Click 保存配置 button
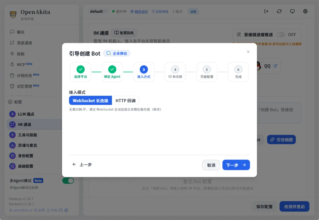 click(x=264, y=207)
